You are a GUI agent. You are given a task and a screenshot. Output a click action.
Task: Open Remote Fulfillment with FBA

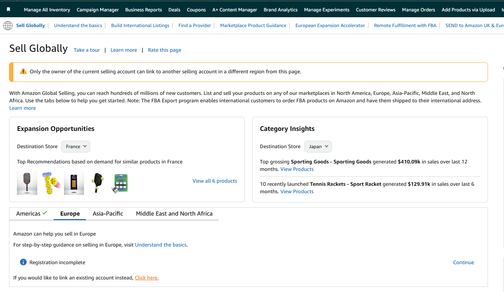tap(405, 25)
